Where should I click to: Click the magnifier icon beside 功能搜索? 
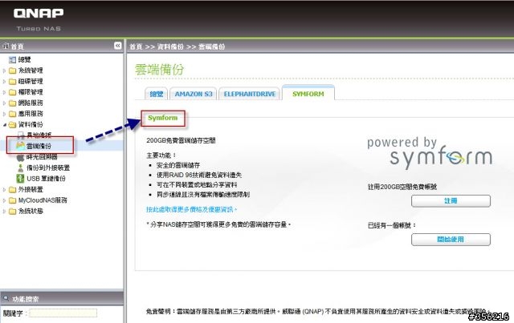(6, 298)
